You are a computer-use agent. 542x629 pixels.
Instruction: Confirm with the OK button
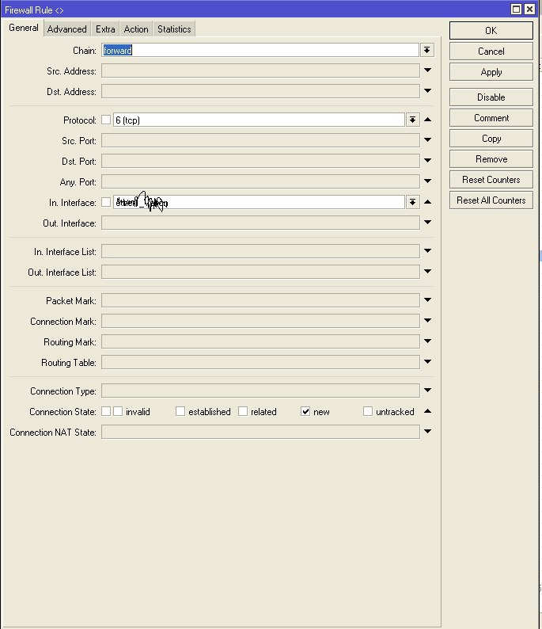pos(491,30)
